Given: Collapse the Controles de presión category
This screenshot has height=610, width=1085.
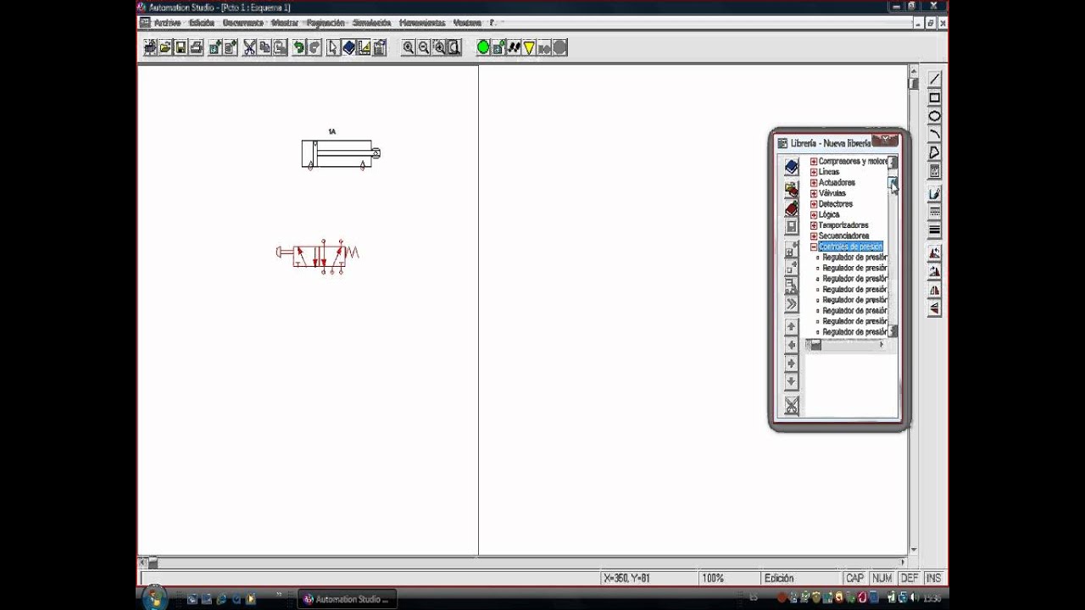Looking at the screenshot, I should 814,247.
